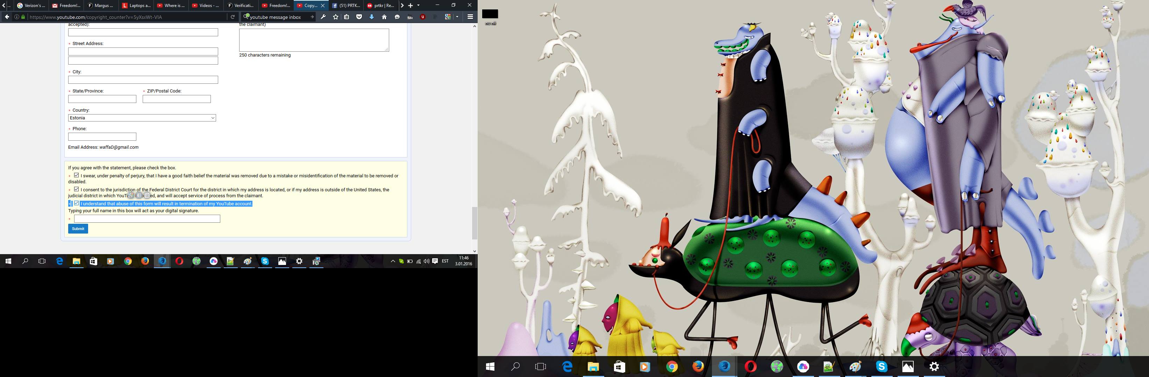Open a new tab with plus icon

[411, 5]
